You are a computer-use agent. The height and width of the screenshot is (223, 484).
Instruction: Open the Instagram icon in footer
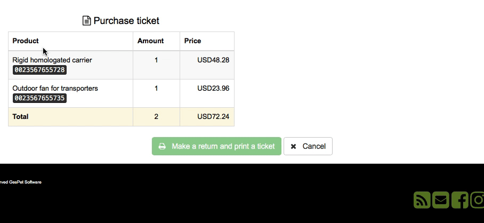477,200
